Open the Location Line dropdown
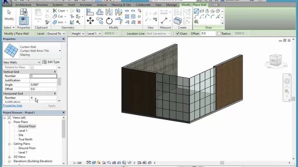The image size is (298, 167). tap(158, 33)
